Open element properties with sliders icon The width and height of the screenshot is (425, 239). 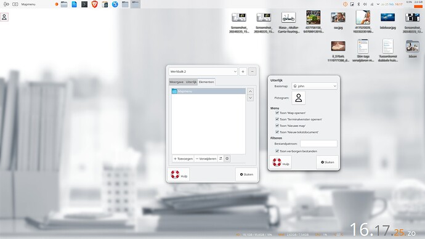click(x=221, y=158)
